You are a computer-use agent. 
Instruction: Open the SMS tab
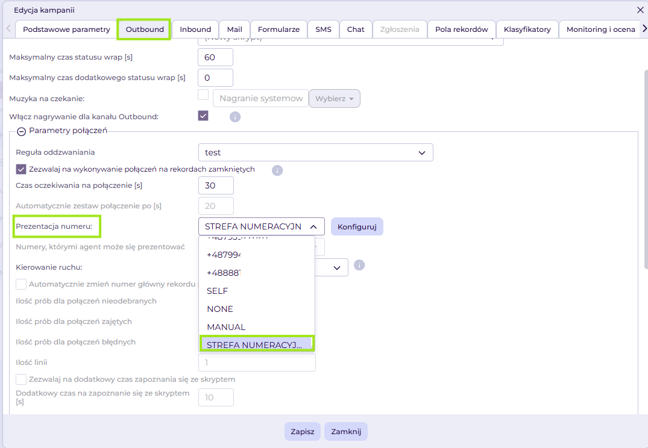[x=323, y=30]
